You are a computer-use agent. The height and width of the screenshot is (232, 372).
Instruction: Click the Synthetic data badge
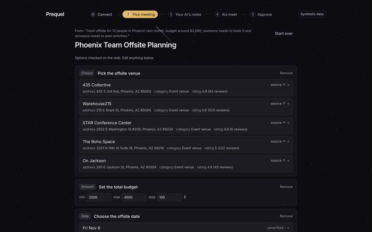tap(312, 14)
